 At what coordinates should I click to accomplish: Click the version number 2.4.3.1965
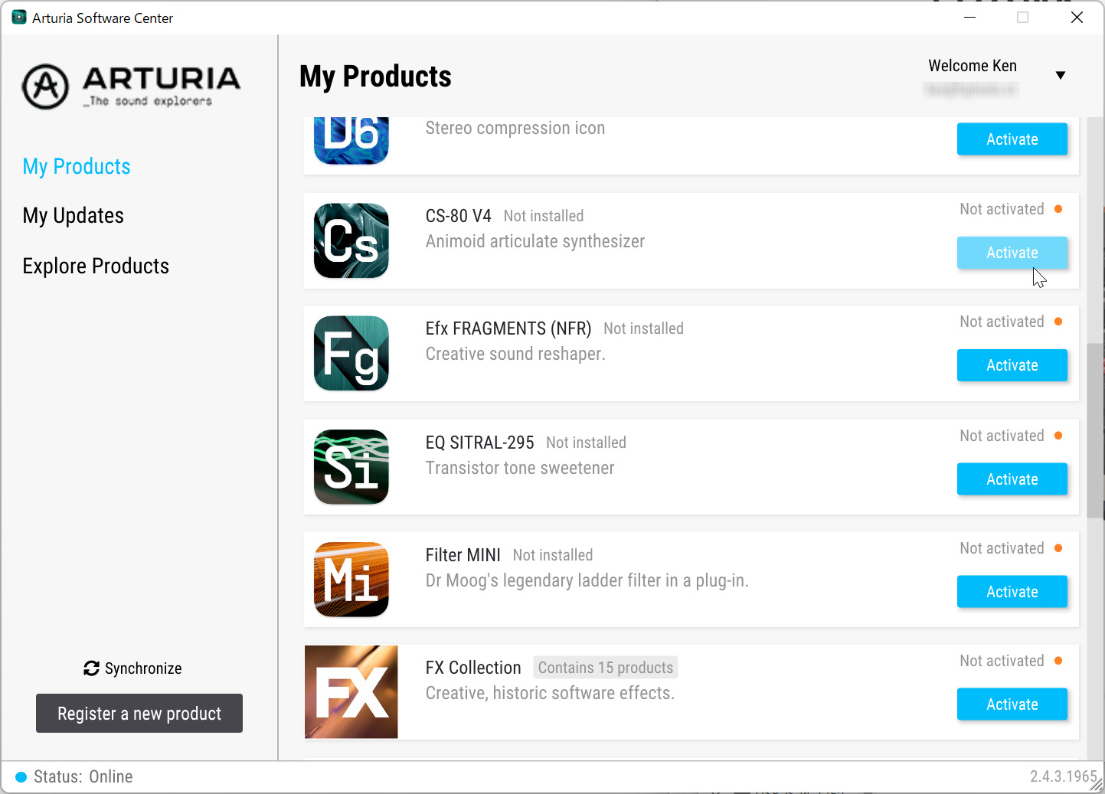[x=1064, y=776]
